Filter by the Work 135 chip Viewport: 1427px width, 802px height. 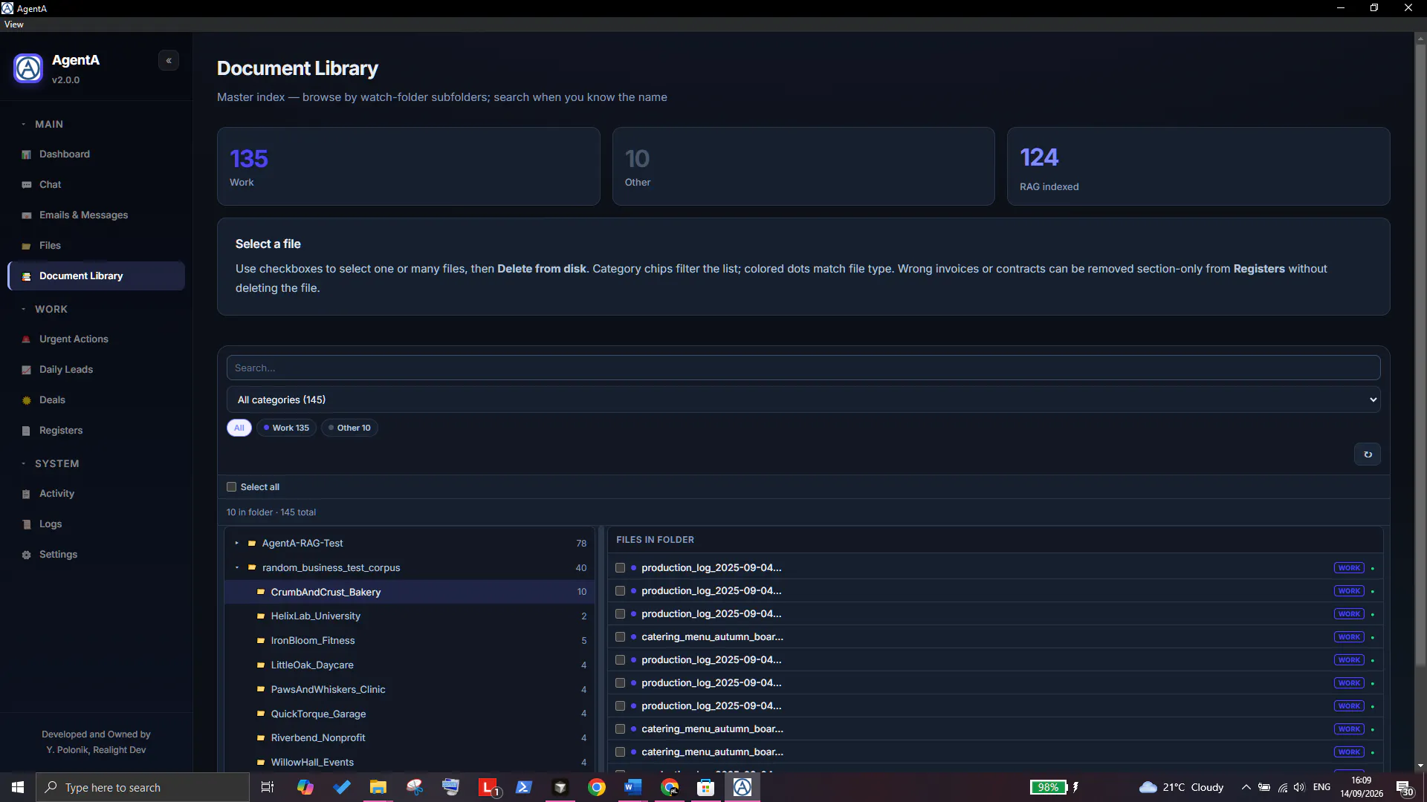pyautogui.click(x=287, y=428)
